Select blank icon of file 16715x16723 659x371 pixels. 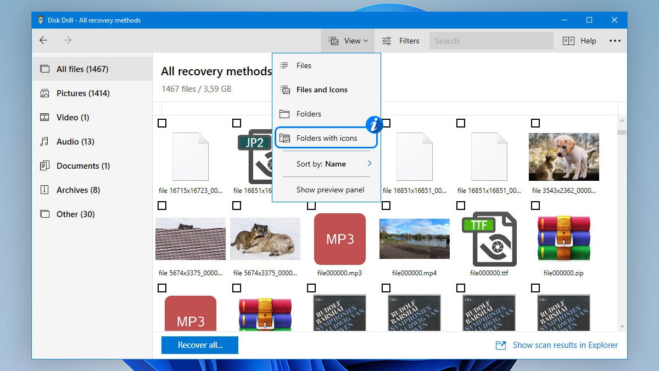click(191, 157)
